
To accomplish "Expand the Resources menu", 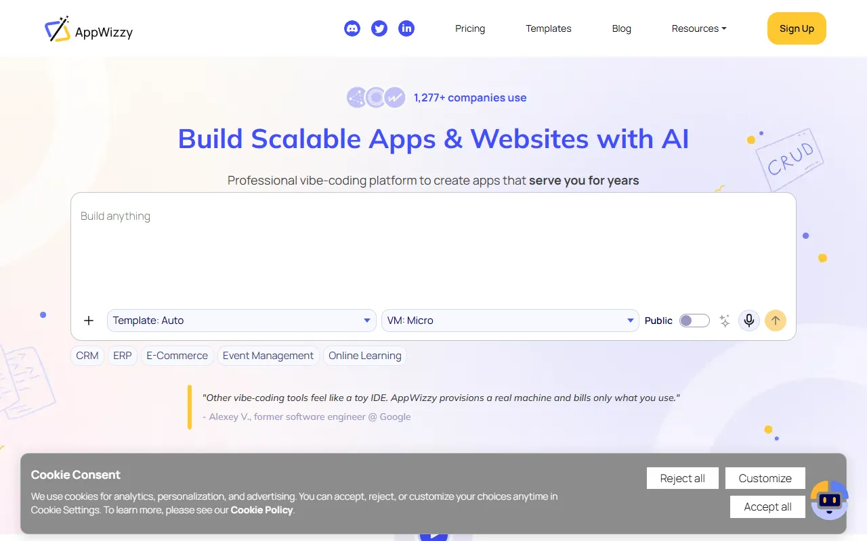I will tap(699, 28).
